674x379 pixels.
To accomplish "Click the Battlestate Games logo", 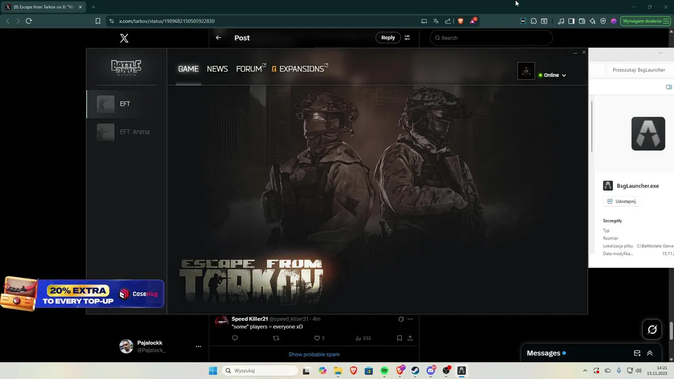I will point(126,67).
